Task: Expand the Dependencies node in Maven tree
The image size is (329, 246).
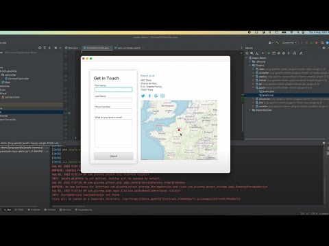Action: click(x=250, y=110)
